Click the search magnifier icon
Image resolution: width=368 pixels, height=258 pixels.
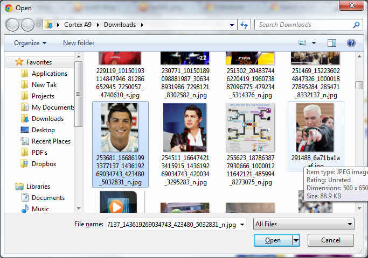click(356, 25)
